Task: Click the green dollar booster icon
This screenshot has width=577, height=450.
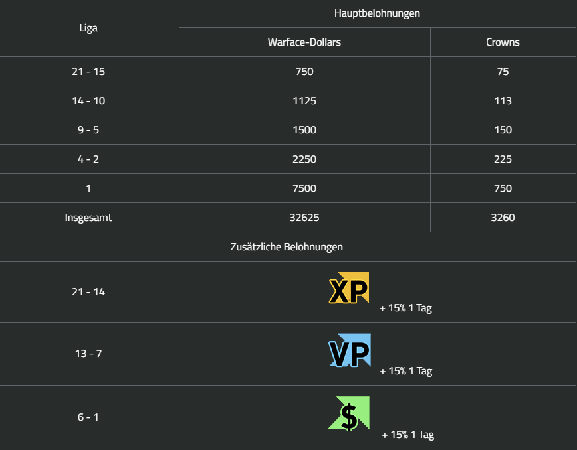Action: coord(349,413)
